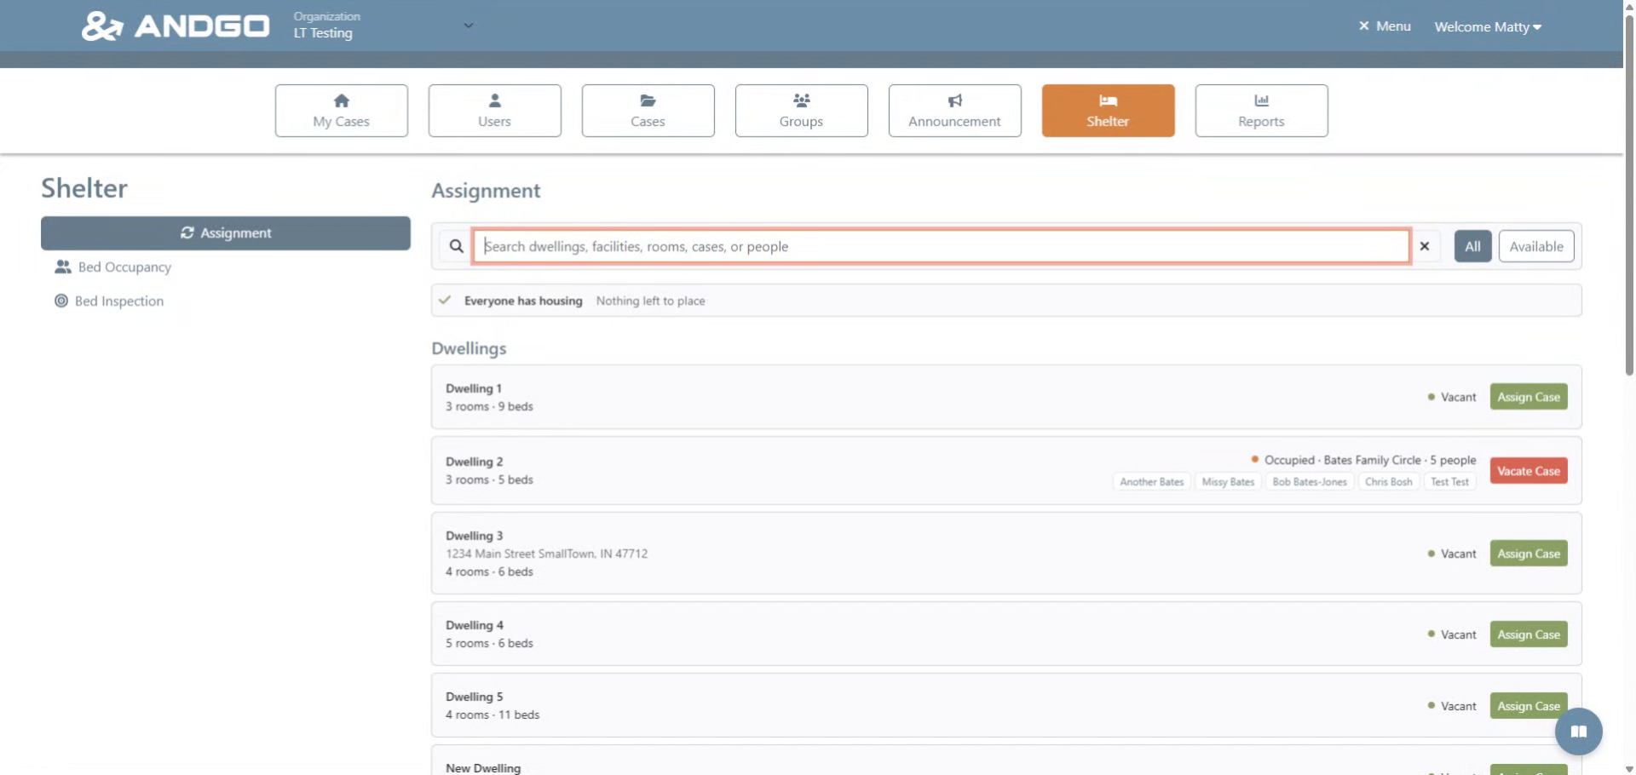Assign a case to Dwelling 5
Image resolution: width=1636 pixels, height=775 pixels.
[1529, 706]
